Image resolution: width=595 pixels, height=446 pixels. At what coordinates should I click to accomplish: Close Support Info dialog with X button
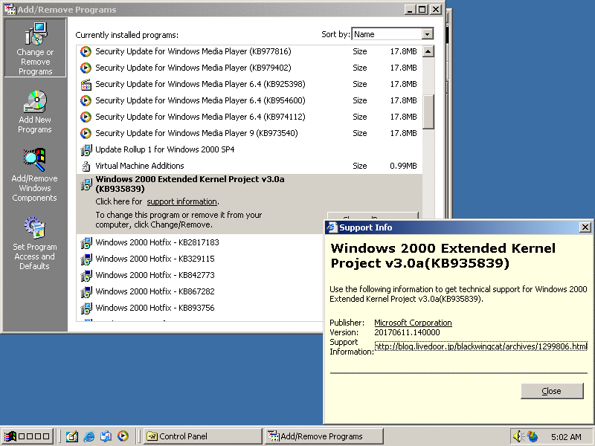click(x=585, y=227)
